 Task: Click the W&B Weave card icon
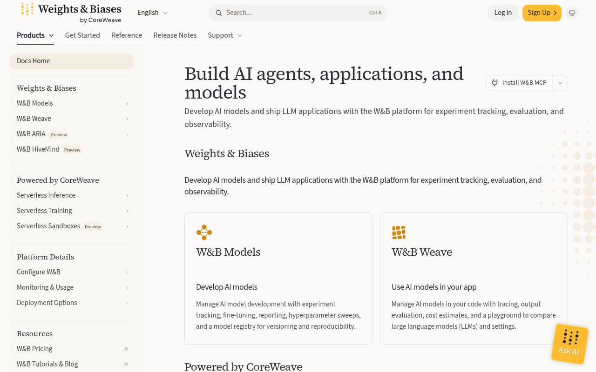[399, 232]
